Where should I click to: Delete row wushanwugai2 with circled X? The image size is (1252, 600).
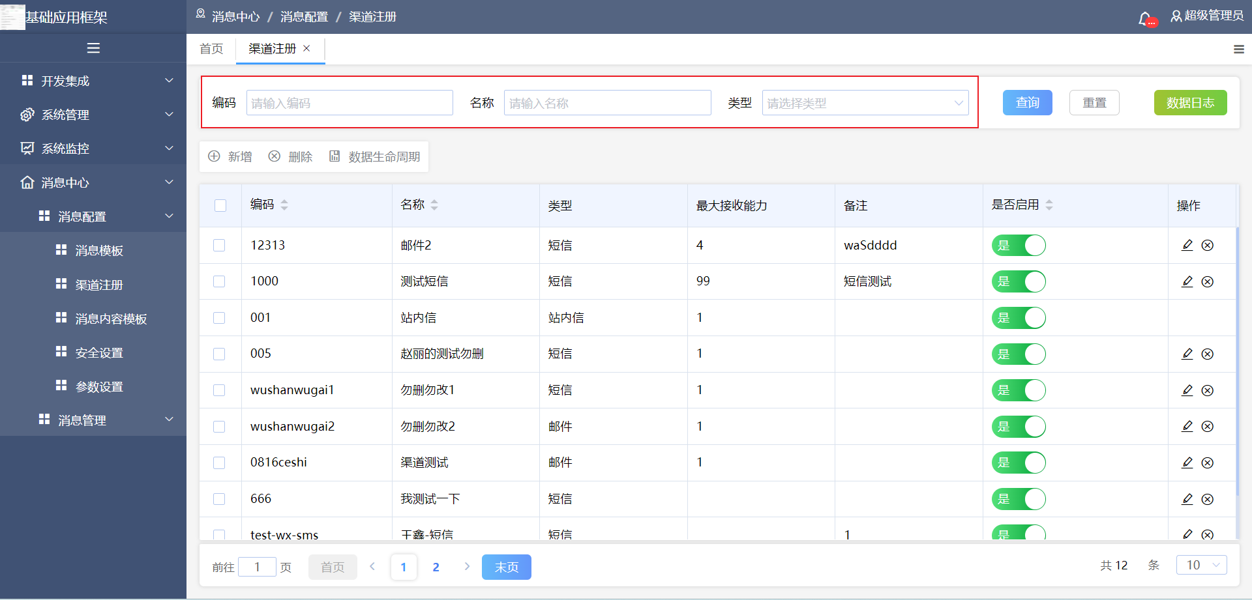click(1208, 426)
